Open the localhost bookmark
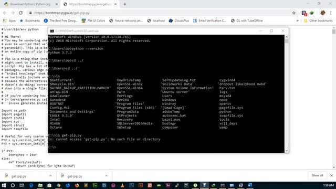 (x=156, y=20)
